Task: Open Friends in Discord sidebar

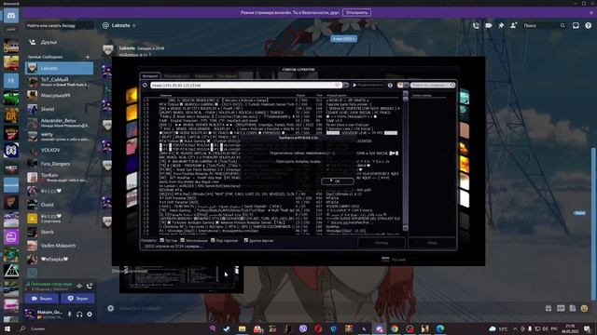Action: click(x=60, y=42)
